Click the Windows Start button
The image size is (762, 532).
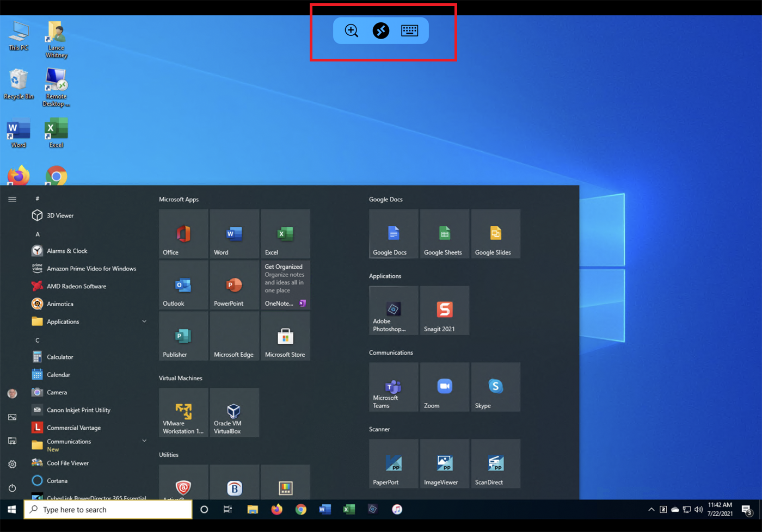pyautogui.click(x=11, y=510)
